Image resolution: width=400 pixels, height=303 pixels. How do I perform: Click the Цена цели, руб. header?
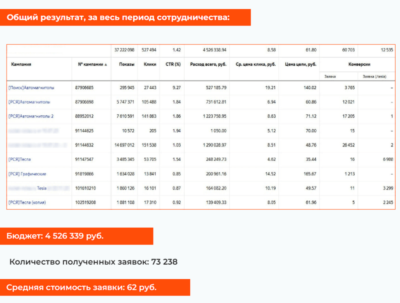(301, 64)
